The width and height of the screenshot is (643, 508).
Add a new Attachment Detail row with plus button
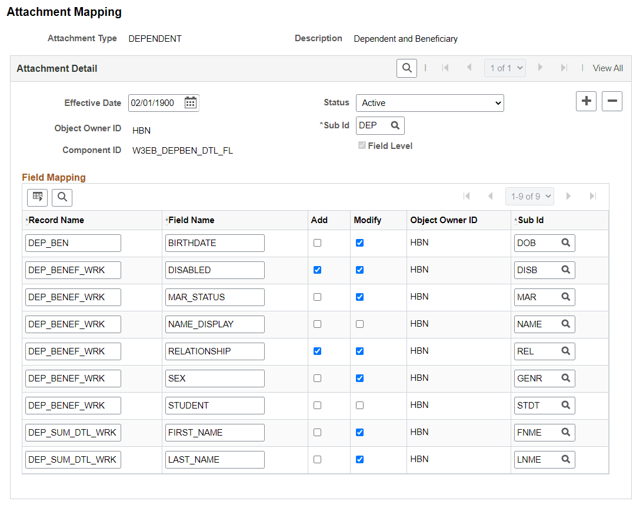pyautogui.click(x=586, y=101)
